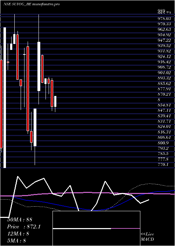Click the 885.62 price axis label
Screen dimensions: 175x246
[x=164, y=83]
